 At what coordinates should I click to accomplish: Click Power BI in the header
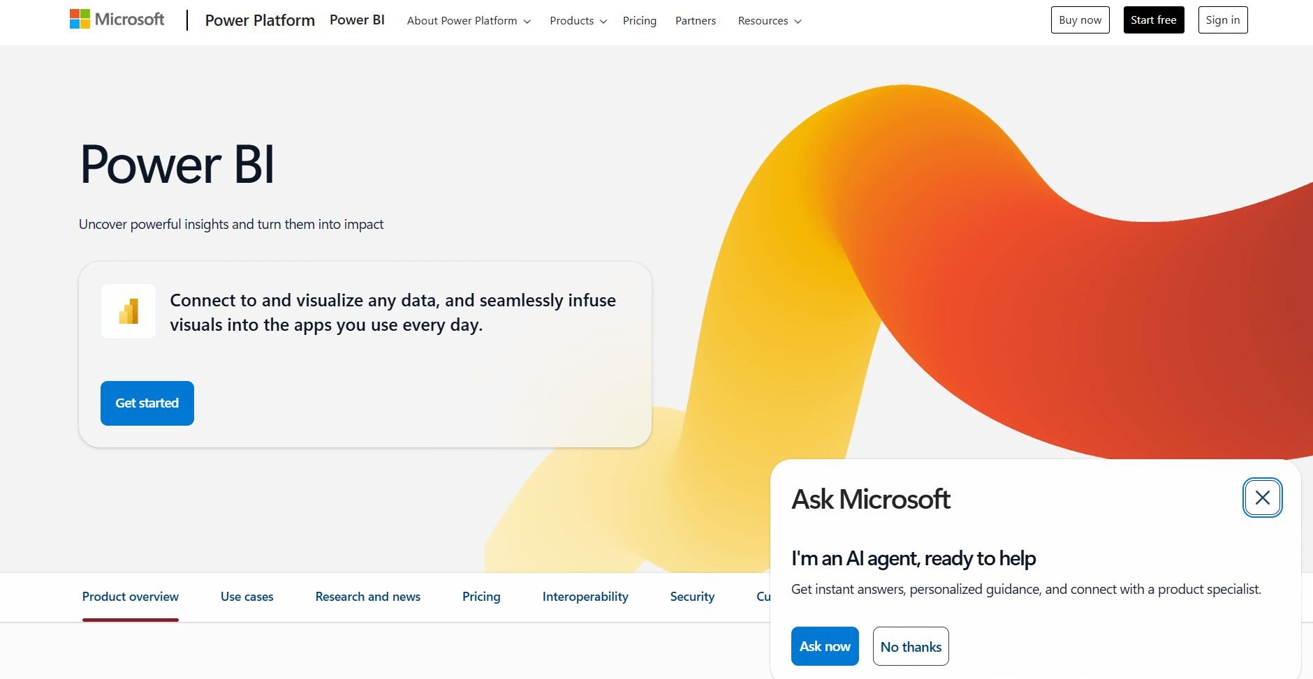(x=357, y=20)
